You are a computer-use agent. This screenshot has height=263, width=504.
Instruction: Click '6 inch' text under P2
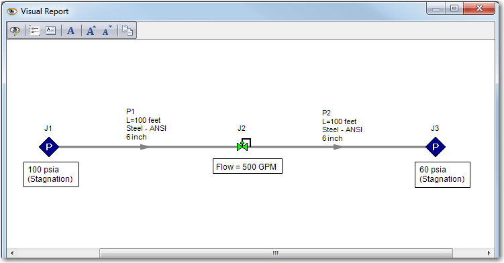[332, 138]
